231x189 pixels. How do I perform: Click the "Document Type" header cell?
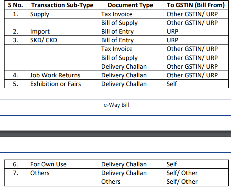click(130, 5)
